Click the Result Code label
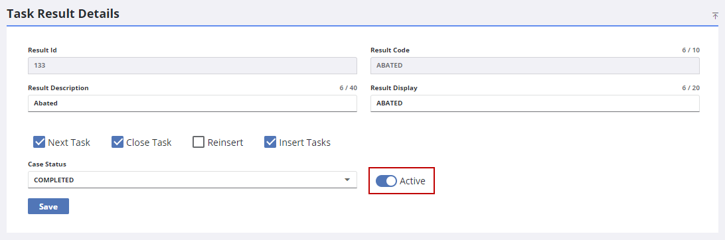The width and height of the screenshot is (725, 240). click(390, 50)
